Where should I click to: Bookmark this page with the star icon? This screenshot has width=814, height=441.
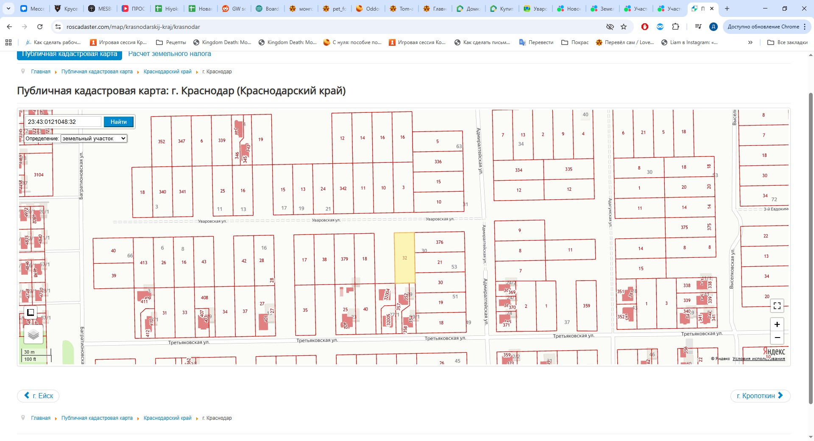pyautogui.click(x=623, y=27)
